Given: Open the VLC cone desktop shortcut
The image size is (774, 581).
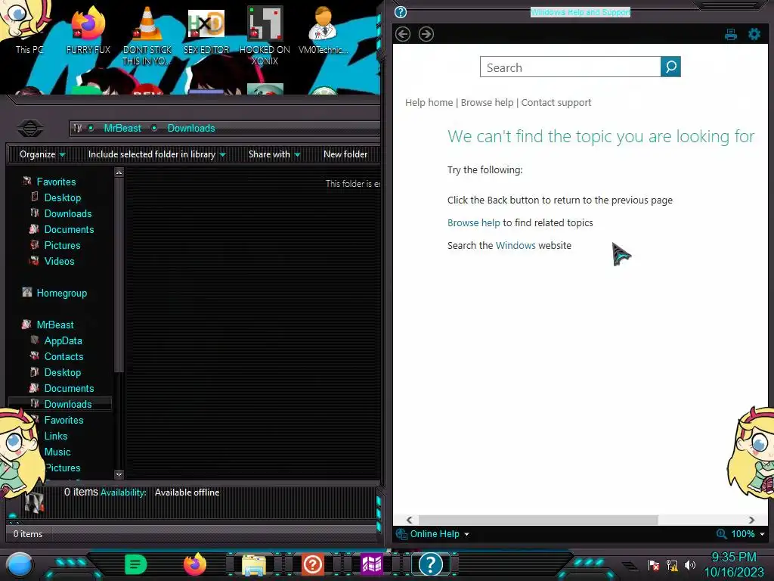Looking at the screenshot, I should coord(147,36).
